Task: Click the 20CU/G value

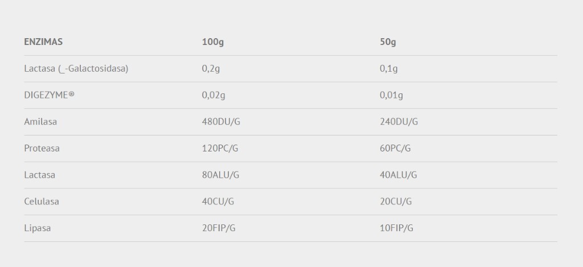Action: (396, 202)
